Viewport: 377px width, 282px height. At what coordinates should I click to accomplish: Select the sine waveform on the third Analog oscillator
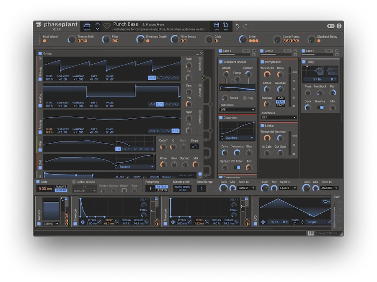176,131
